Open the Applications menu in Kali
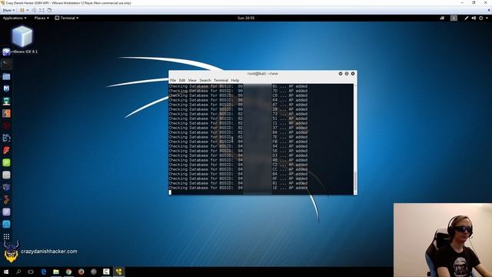Screen dimensions: 492x277 pos(15,18)
